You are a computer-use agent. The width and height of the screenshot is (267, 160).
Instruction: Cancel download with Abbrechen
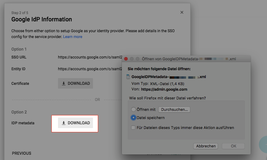(x=206, y=146)
